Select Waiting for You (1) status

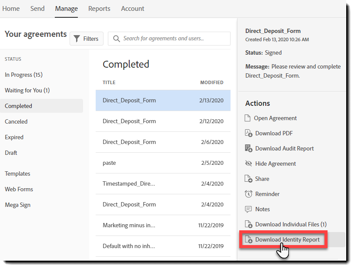27,90
